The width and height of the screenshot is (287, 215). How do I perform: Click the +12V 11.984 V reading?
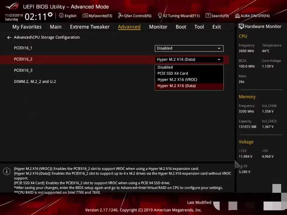[245, 156]
